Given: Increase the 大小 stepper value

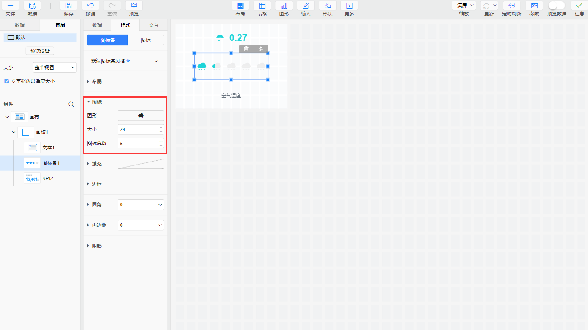Looking at the screenshot, I should coord(161,127).
